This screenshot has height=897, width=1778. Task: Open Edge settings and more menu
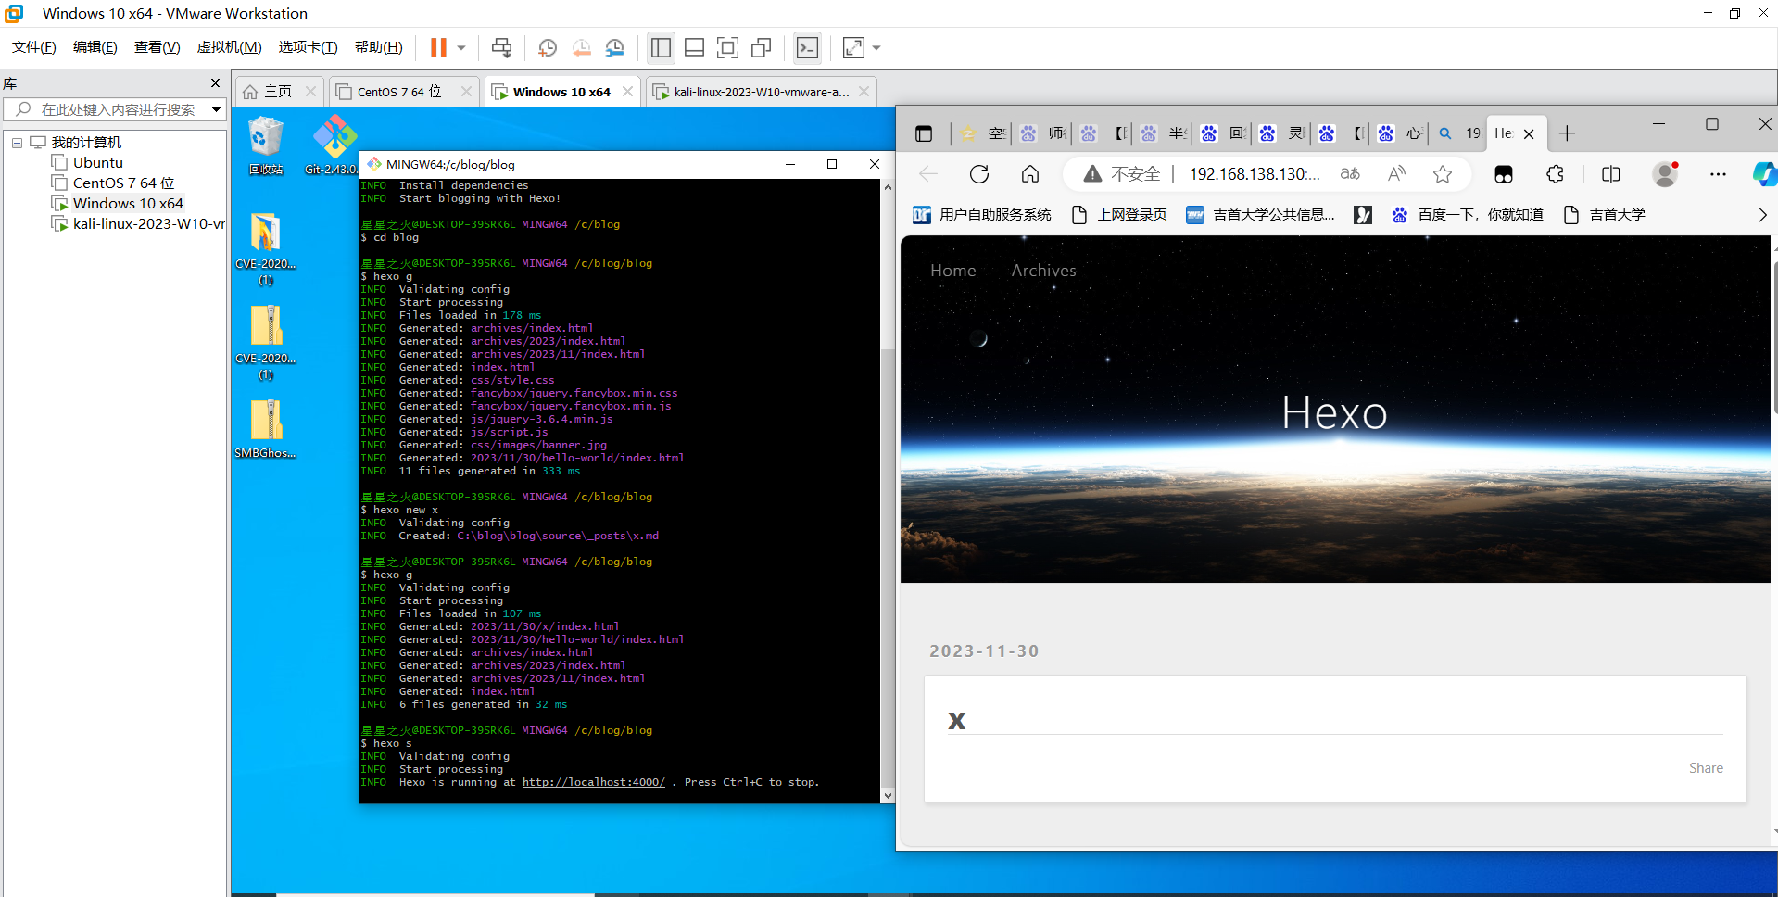click(x=1718, y=174)
